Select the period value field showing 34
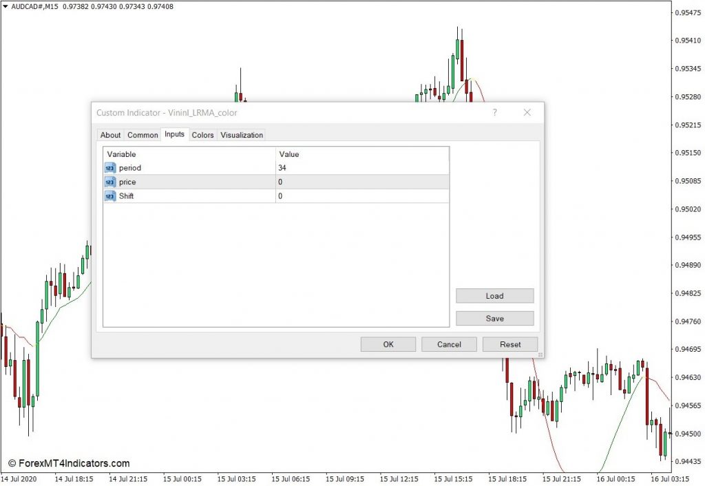705x486 pixels. [x=362, y=168]
